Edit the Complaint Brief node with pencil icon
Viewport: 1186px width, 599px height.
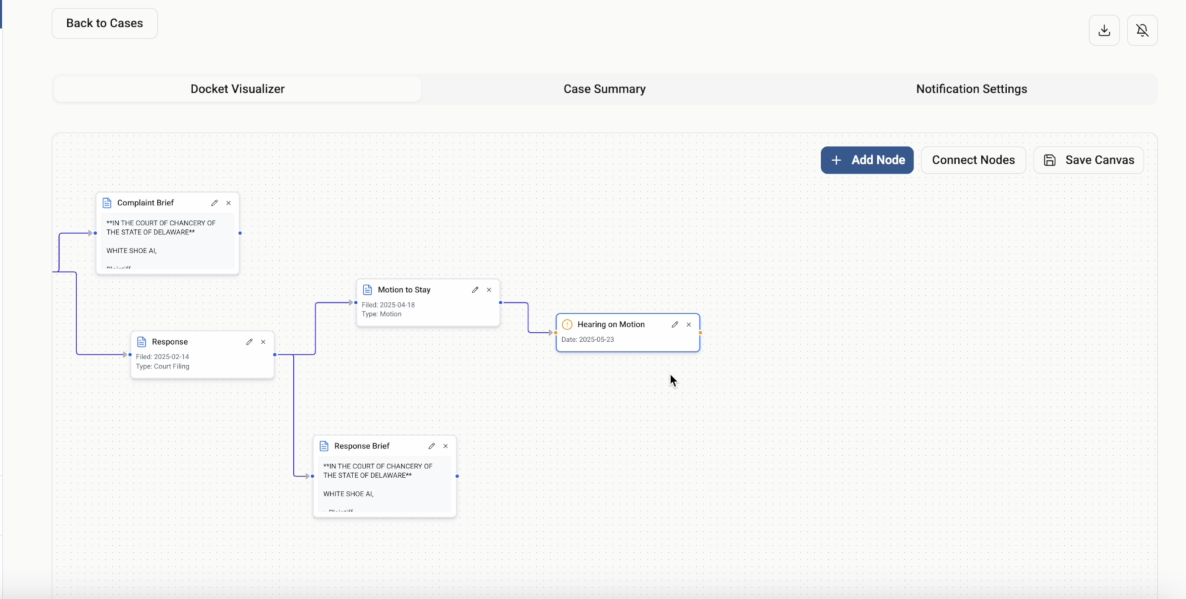tap(214, 203)
